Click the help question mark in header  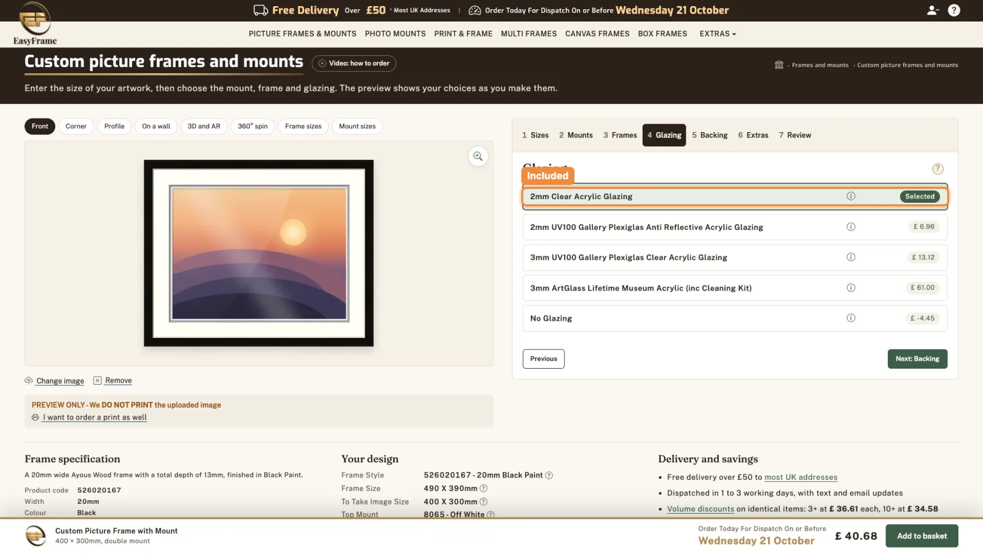tap(954, 10)
